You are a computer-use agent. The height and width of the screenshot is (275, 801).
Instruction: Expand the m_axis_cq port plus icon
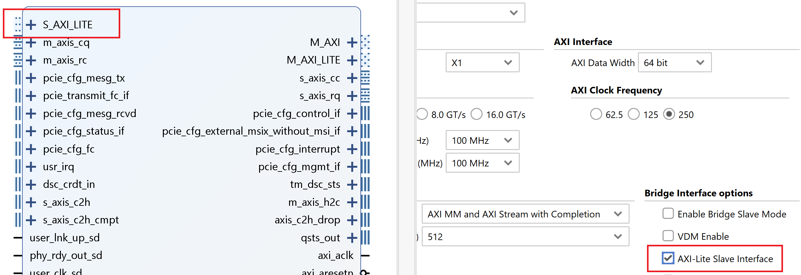pos(31,42)
